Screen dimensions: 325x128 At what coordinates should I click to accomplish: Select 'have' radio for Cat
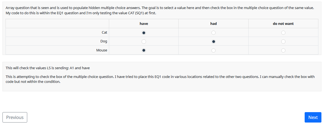pyautogui.click(x=144, y=33)
